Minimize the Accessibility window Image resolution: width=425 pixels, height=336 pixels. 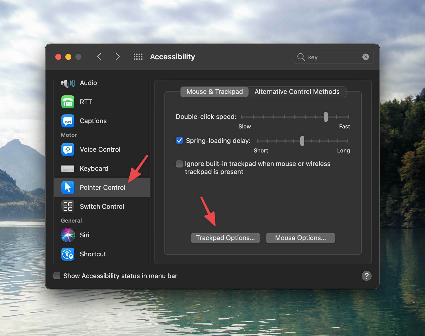click(68, 57)
